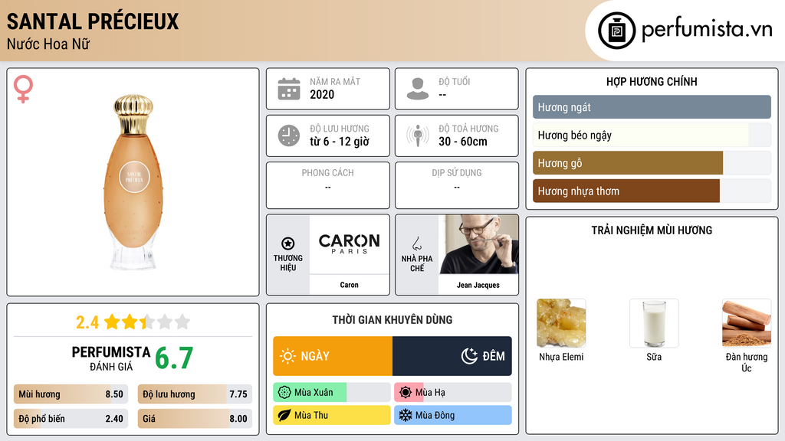785x441 pixels.
Task: Click the star badge icon above Thương hiệu
Action: [x=288, y=243]
